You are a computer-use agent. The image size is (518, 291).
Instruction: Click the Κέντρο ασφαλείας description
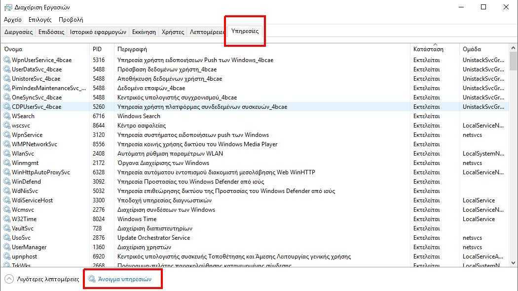coord(142,126)
